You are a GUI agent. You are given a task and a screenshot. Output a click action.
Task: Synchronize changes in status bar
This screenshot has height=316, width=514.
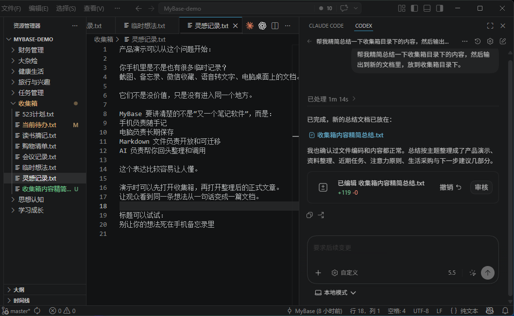point(37,311)
